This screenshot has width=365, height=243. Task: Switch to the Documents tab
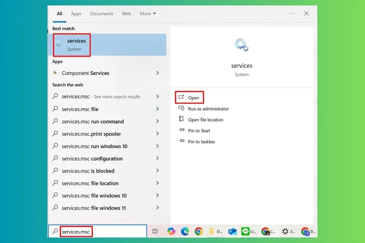click(x=102, y=14)
